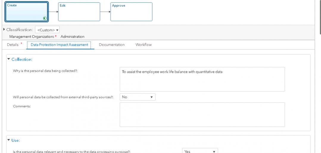Collapse the Collection section triangle
This screenshot has height=153, width=321.
8,59
